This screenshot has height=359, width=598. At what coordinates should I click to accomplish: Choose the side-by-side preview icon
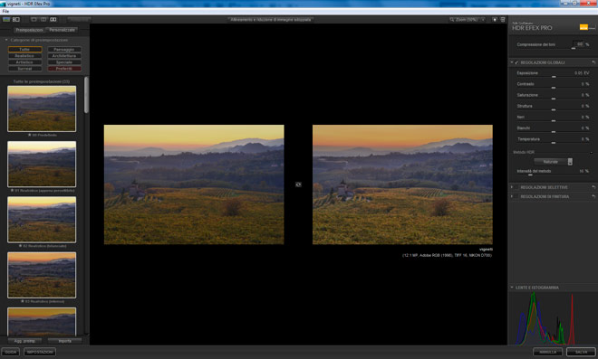(x=53, y=19)
